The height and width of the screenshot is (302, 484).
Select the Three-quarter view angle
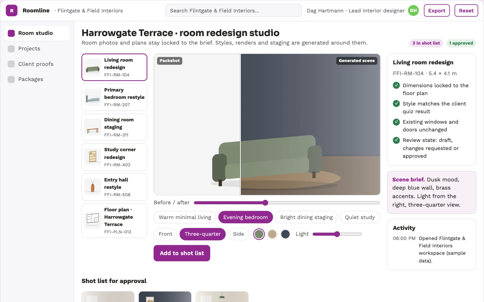pos(202,234)
